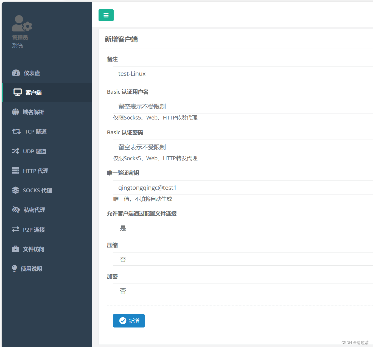Click the briefcase icon for 文件访问
Viewport: 373px width, 347px height.
(x=15, y=249)
